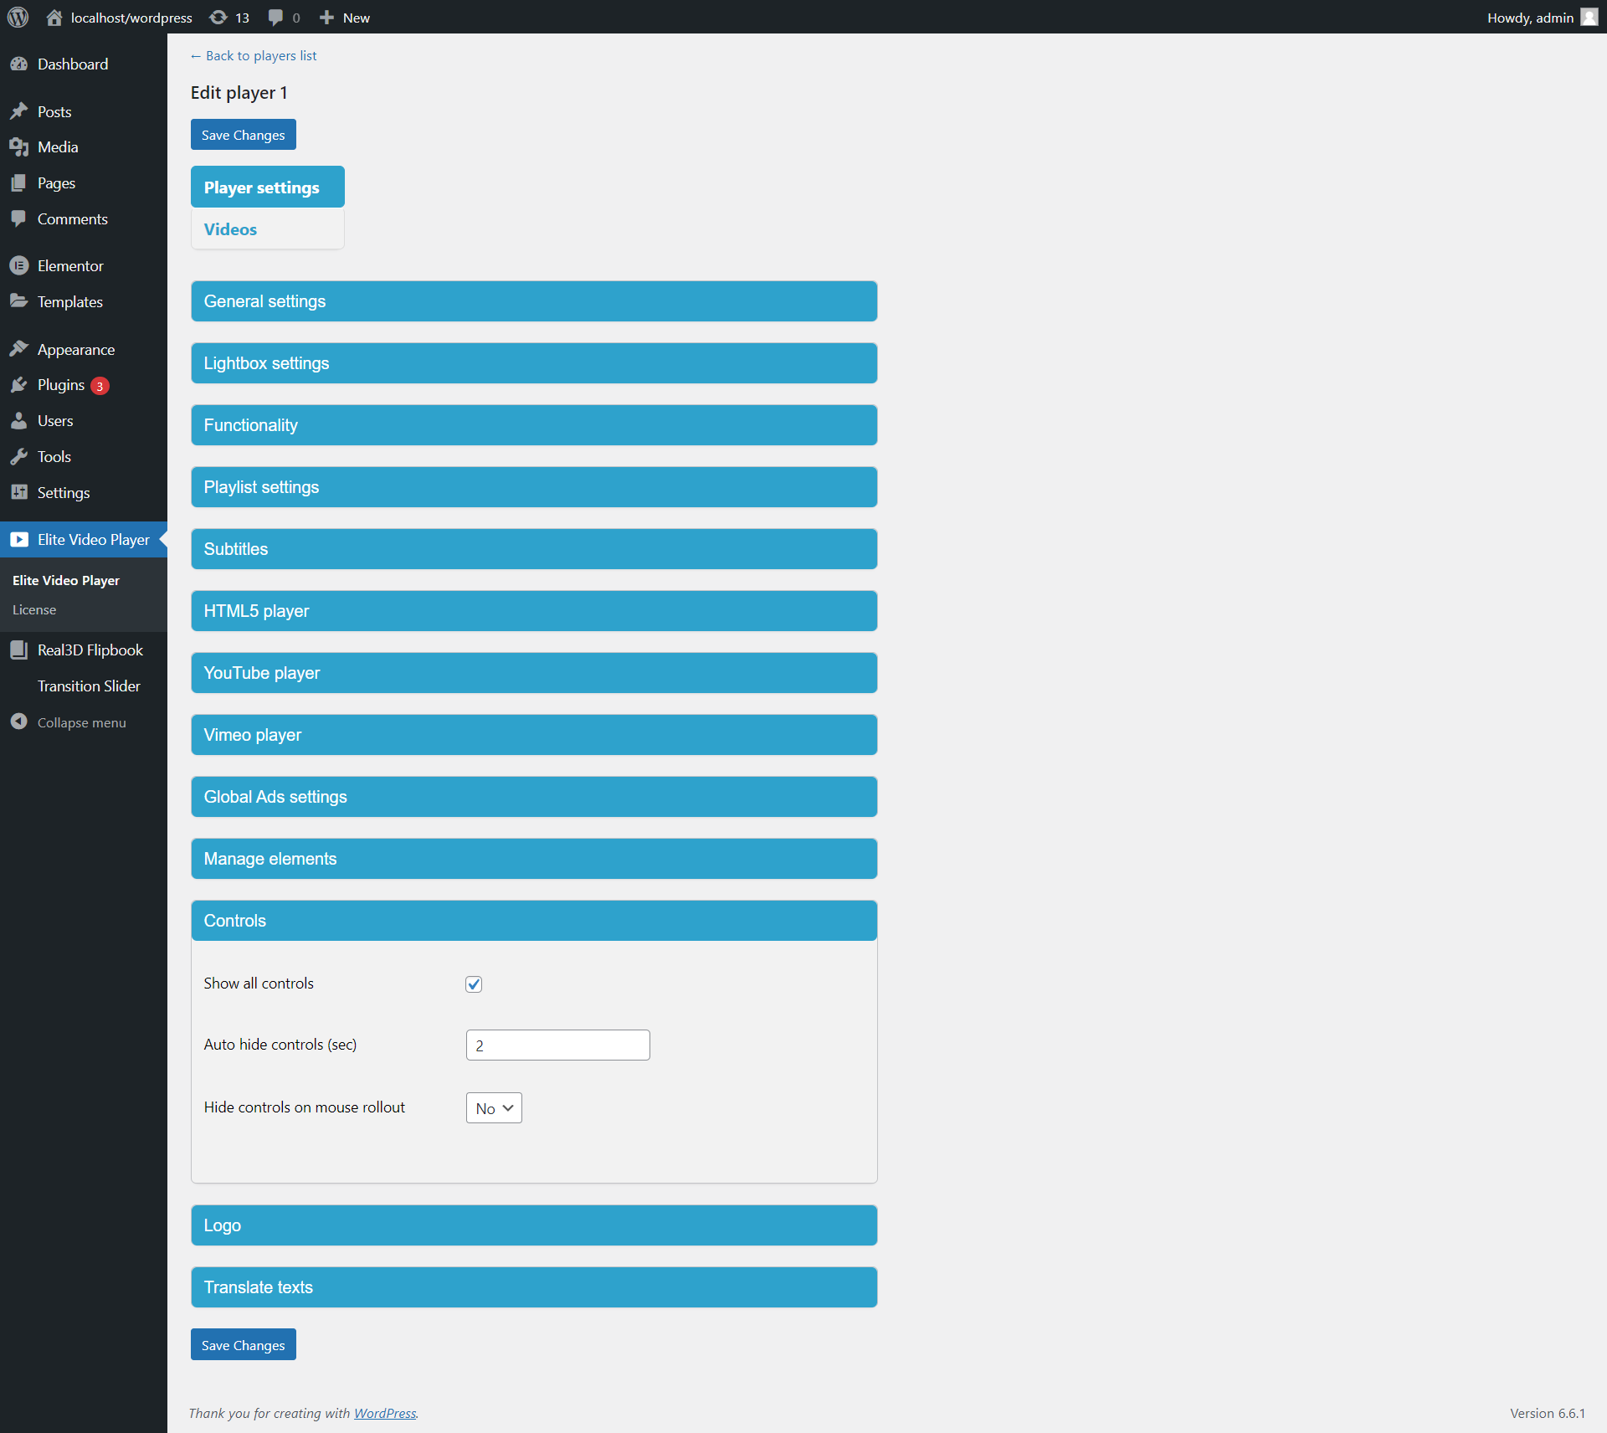Open the Media library menu
Screen dimensions: 1607x1433
58,146
